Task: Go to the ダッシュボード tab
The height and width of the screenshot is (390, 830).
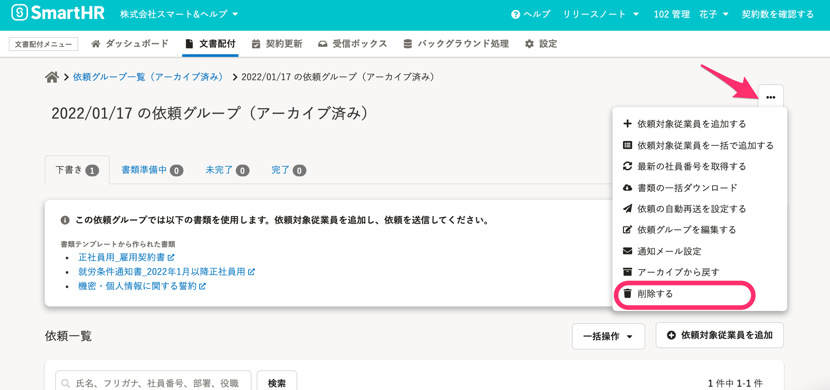Action: (130, 44)
